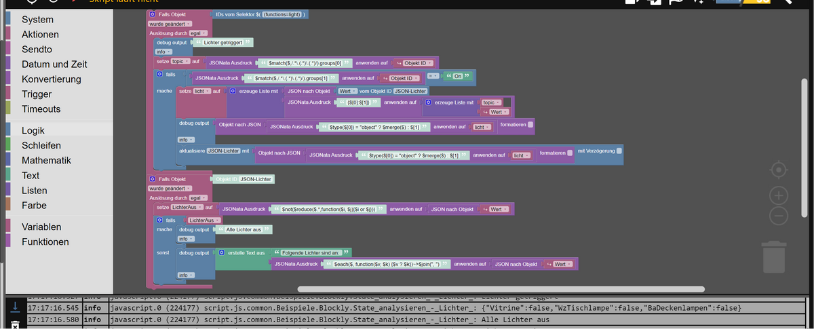Click JSON-Lichter in aktualisiere block

pyautogui.click(x=223, y=150)
